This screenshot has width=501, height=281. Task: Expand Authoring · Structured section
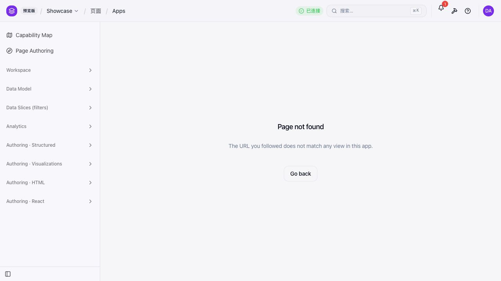click(50, 145)
